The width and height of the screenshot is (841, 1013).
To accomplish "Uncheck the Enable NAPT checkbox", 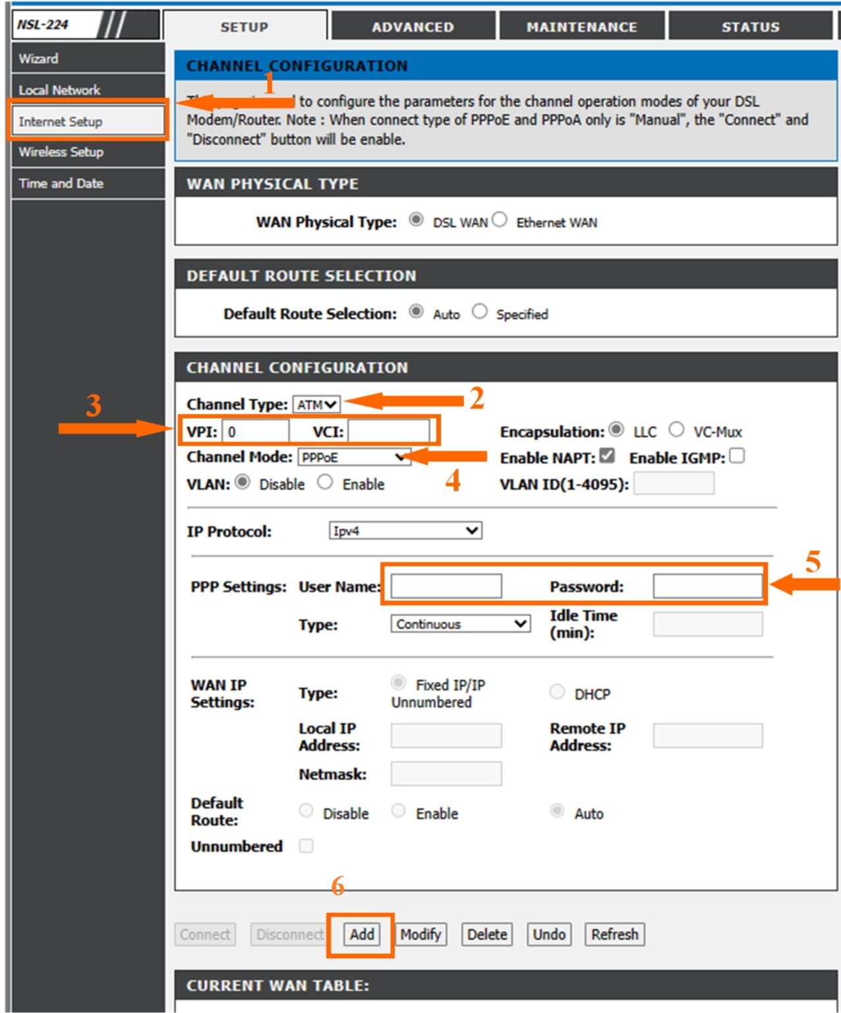I will [x=607, y=456].
